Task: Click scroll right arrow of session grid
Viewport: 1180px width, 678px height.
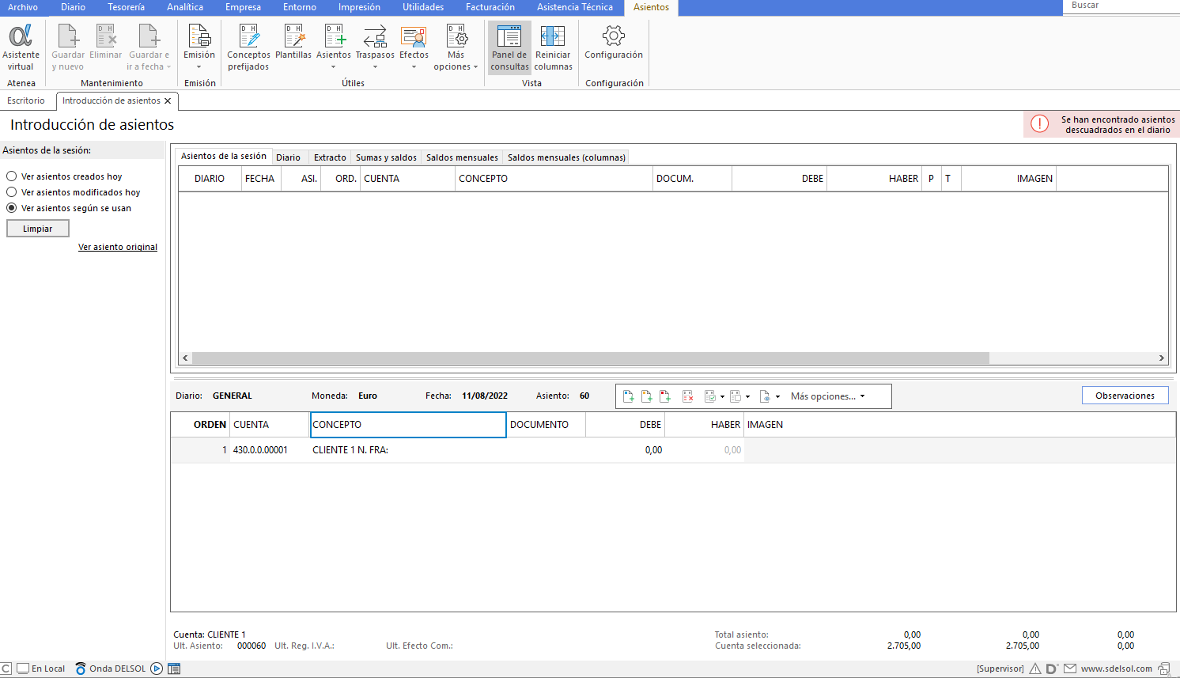Action: tap(1162, 358)
